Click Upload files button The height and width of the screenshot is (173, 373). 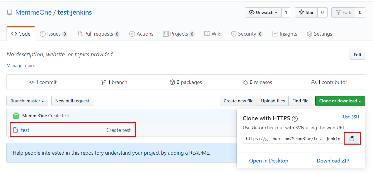pos(273,101)
